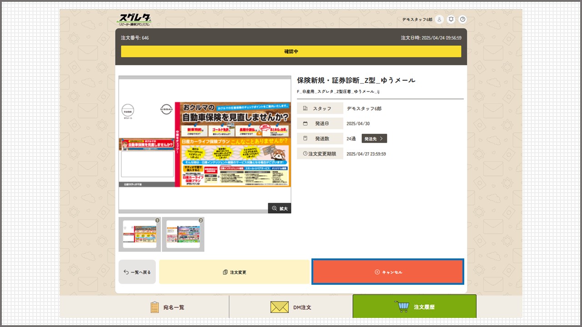Go back with 一覧へ戻る button
Image resolution: width=582 pixels, height=327 pixels.
point(137,272)
